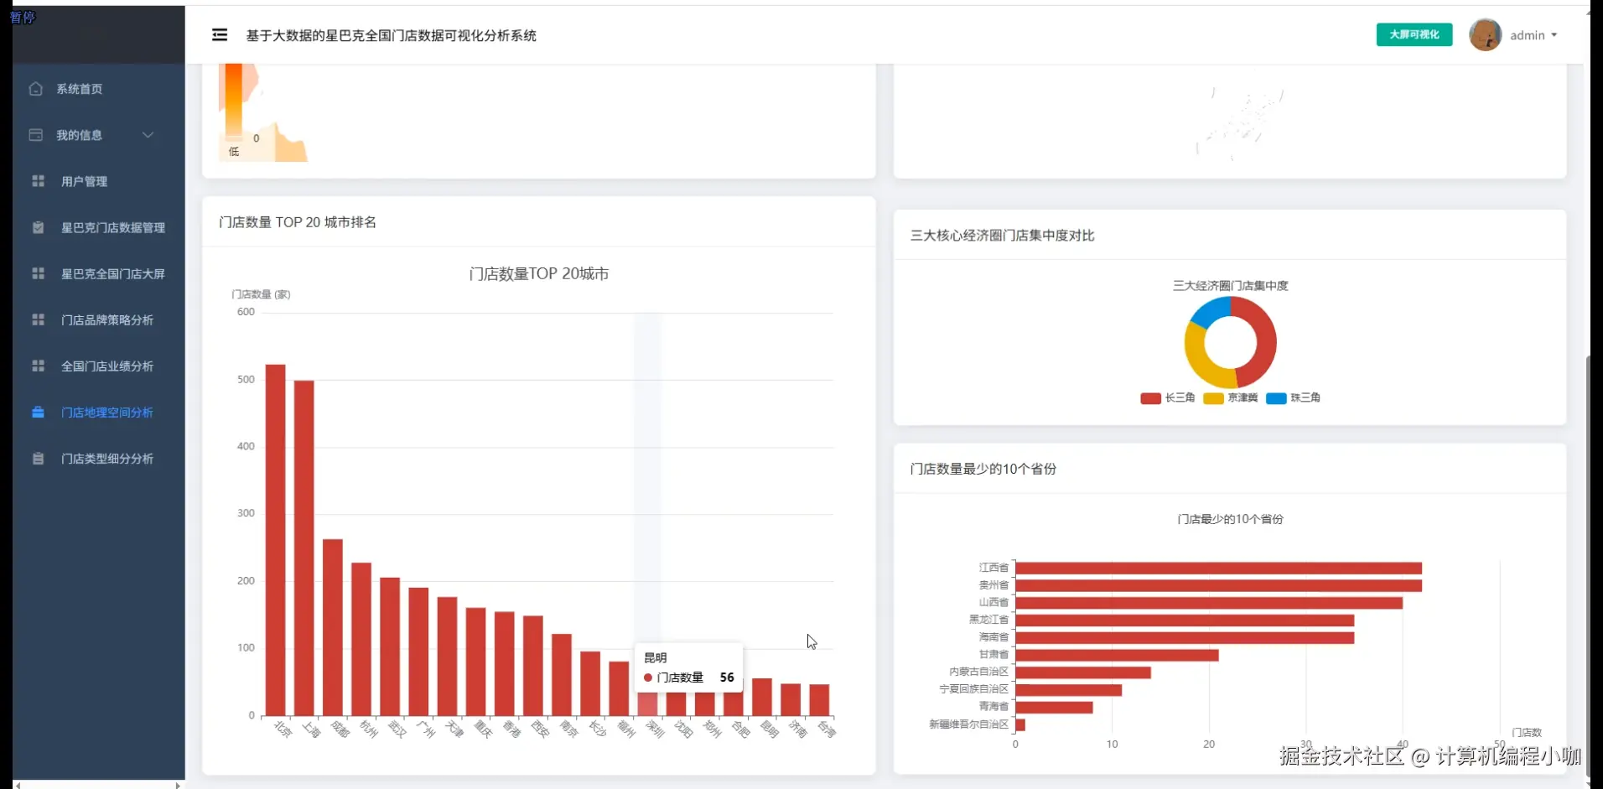The height and width of the screenshot is (789, 1603).
Task: Click the 黑龙江省 horizontal bar
Action: coord(1185,620)
